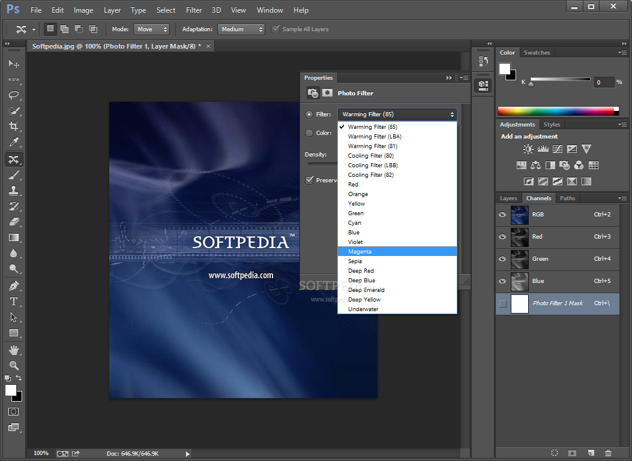Switch to the Swatches tab
The width and height of the screenshot is (632, 461).
[537, 52]
